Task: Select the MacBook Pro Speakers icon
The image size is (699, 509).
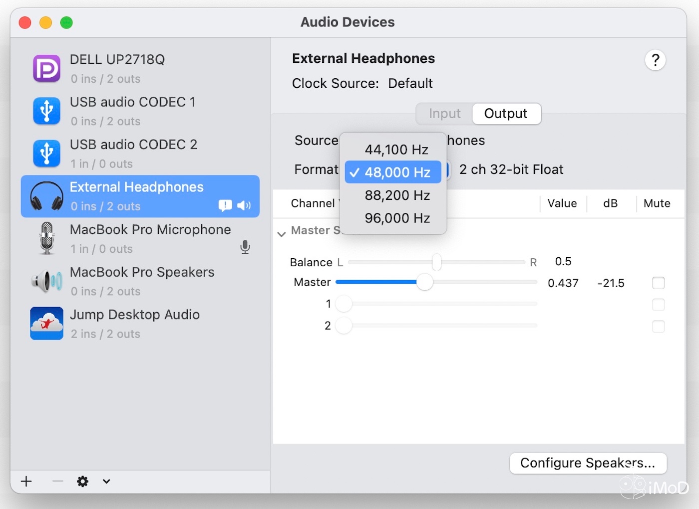Action: tap(46, 281)
